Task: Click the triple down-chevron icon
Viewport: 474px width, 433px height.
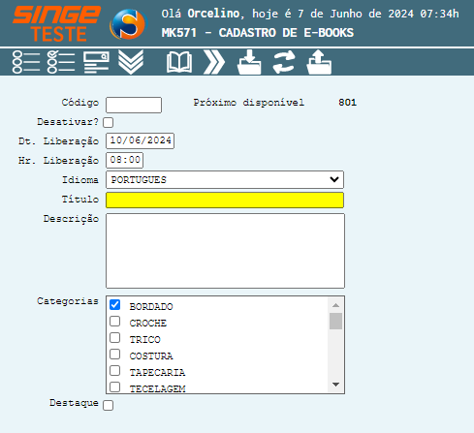Action: pos(131,62)
